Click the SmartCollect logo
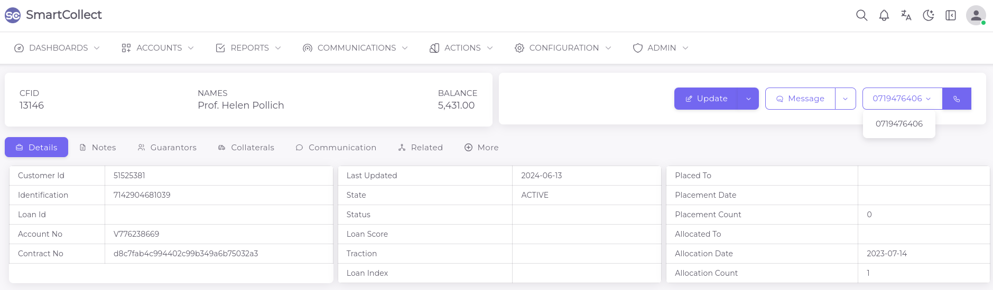Viewport: 993px width, 290px height. [x=53, y=15]
